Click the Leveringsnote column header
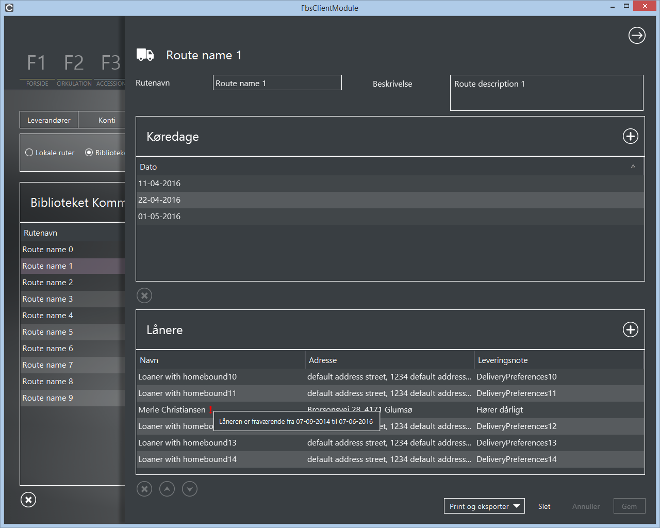This screenshot has width=660, height=528. point(559,360)
